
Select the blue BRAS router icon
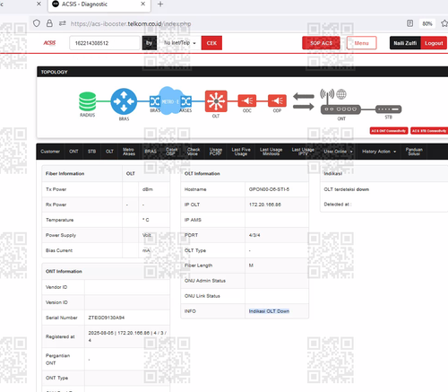click(x=124, y=101)
